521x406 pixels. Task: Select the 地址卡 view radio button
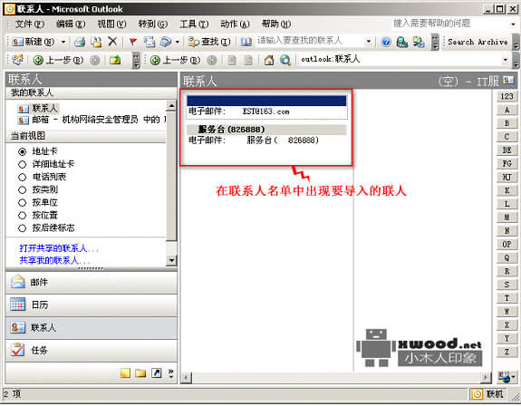[23, 152]
